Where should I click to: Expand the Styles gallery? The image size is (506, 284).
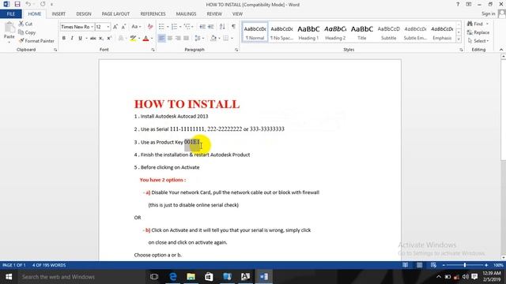tap(459, 39)
